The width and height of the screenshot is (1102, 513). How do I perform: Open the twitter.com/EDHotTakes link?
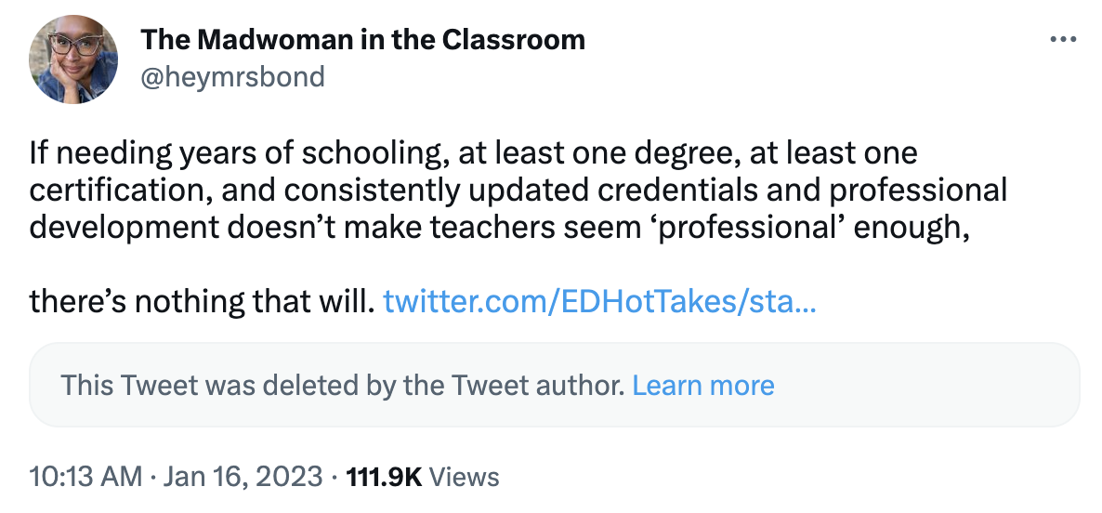click(x=599, y=301)
